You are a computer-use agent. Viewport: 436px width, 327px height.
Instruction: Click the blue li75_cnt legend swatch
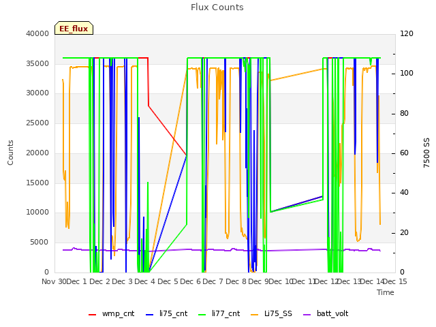(x=150, y=315)
